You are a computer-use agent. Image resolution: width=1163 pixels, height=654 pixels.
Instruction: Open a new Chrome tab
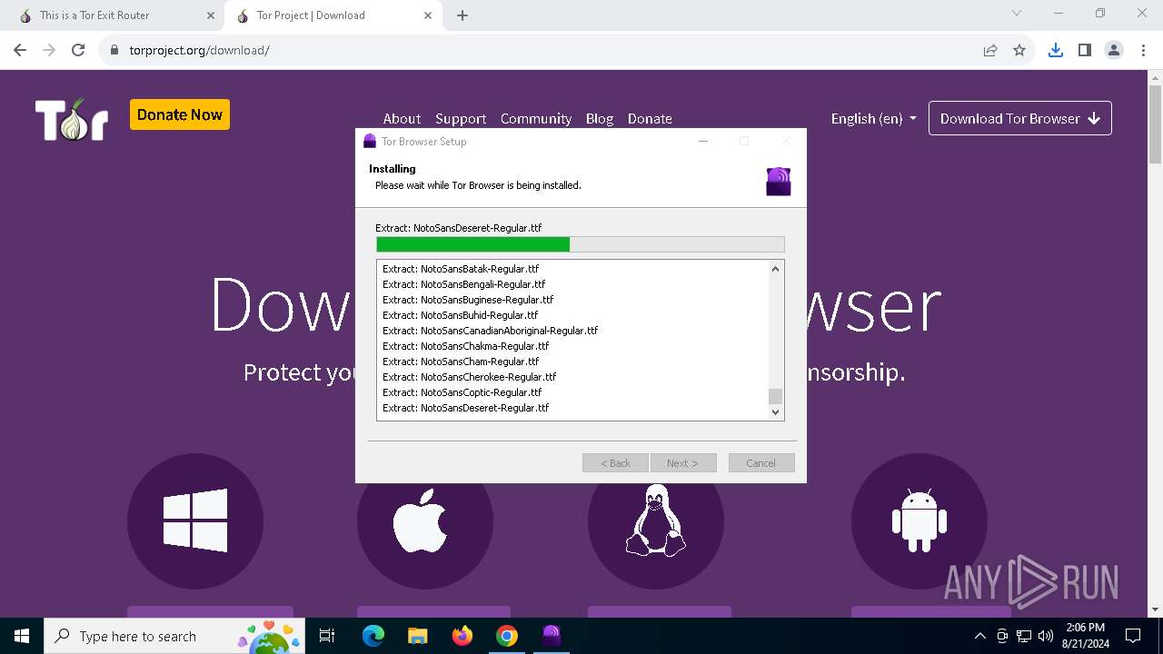click(x=462, y=15)
